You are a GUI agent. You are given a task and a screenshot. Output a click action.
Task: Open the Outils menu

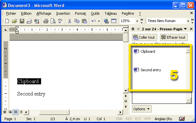pyautogui.click(x=95, y=13)
